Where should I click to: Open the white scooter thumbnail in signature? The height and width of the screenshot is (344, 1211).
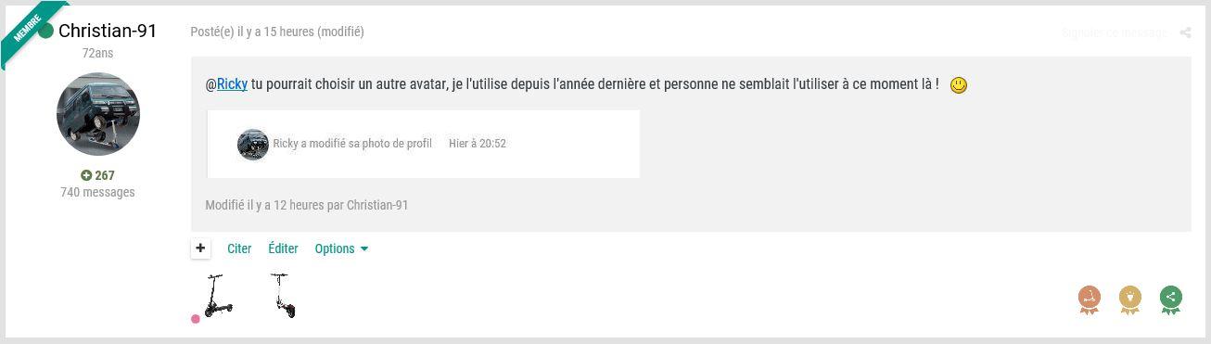click(284, 296)
